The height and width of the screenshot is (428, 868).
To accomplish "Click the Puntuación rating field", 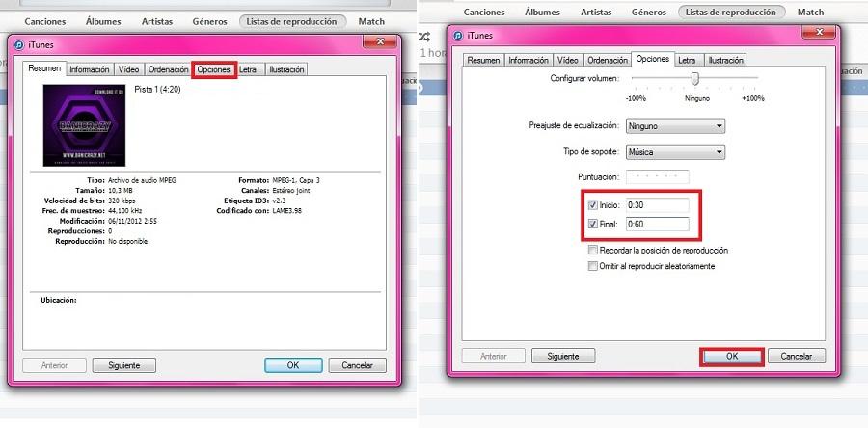I will (657, 177).
